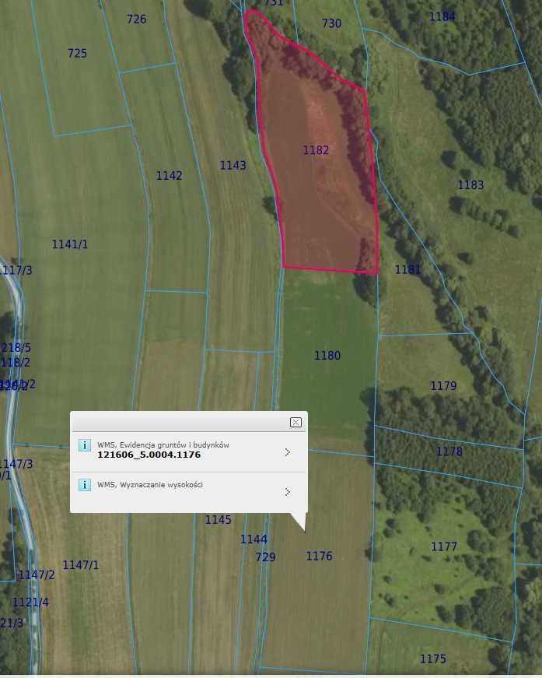Select parcel 730 near the top

pyautogui.click(x=331, y=23)
